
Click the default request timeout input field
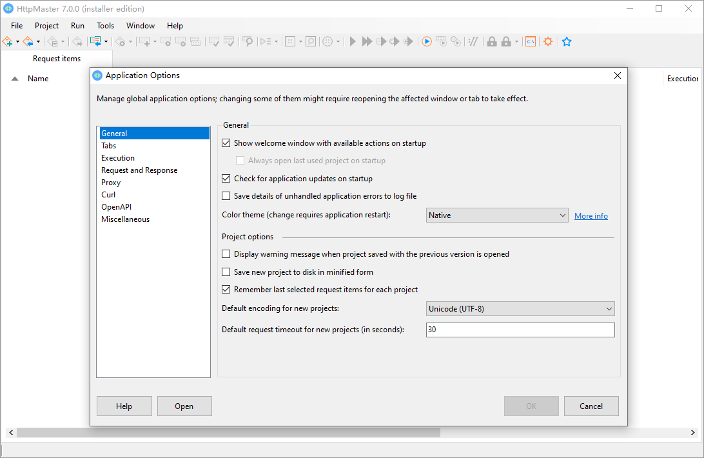click(520, 330)
